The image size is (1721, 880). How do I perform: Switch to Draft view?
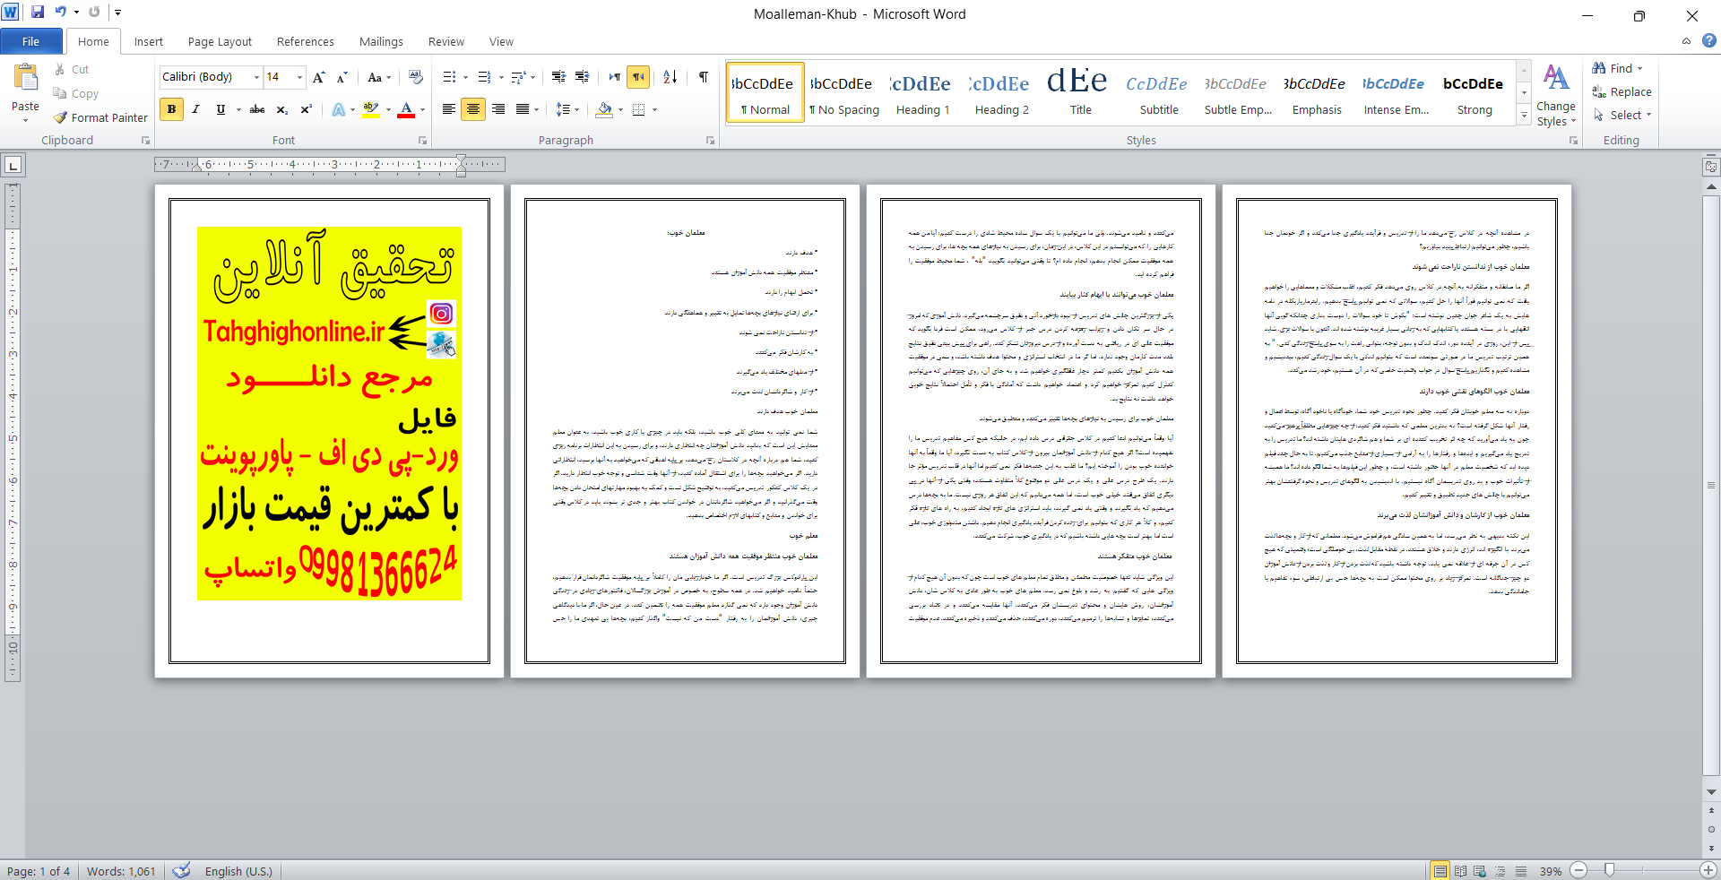point(1521,871)
